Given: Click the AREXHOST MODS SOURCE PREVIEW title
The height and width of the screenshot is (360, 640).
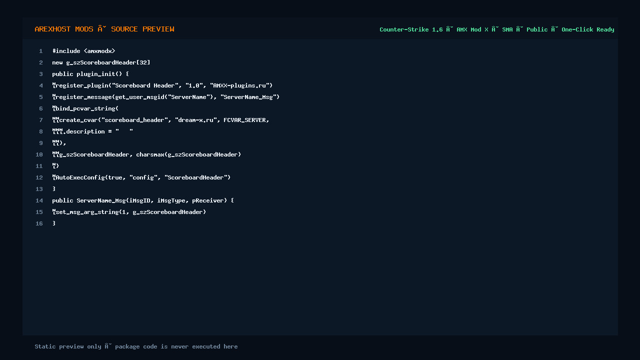Looking at the screenshot, I should pyautogui.click(x=104, y=29).
